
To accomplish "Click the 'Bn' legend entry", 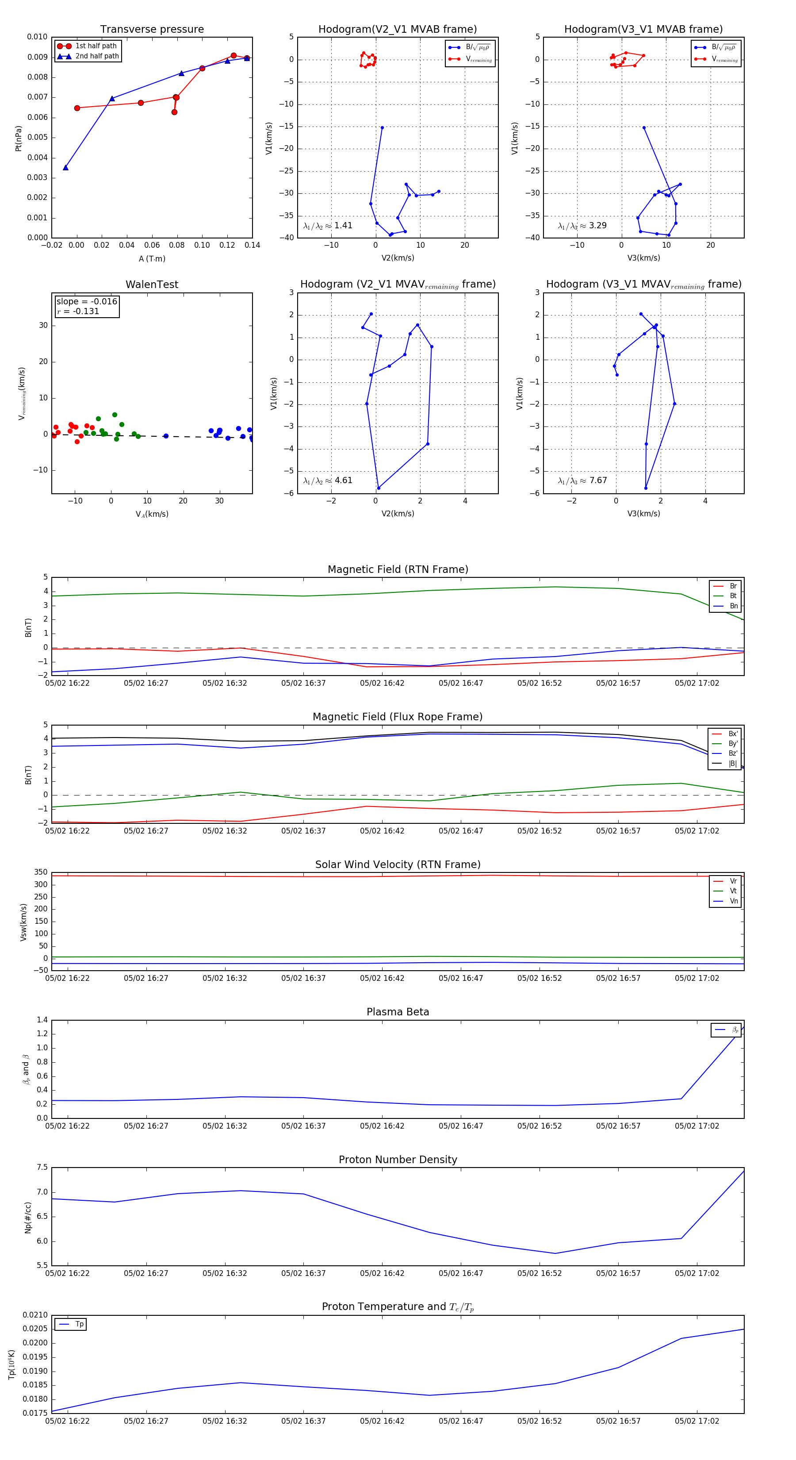I will pyautogui.click(x=726, y=606).
